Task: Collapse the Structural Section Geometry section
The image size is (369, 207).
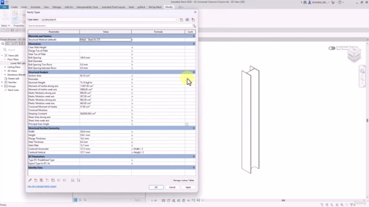Action: [194, 128]
